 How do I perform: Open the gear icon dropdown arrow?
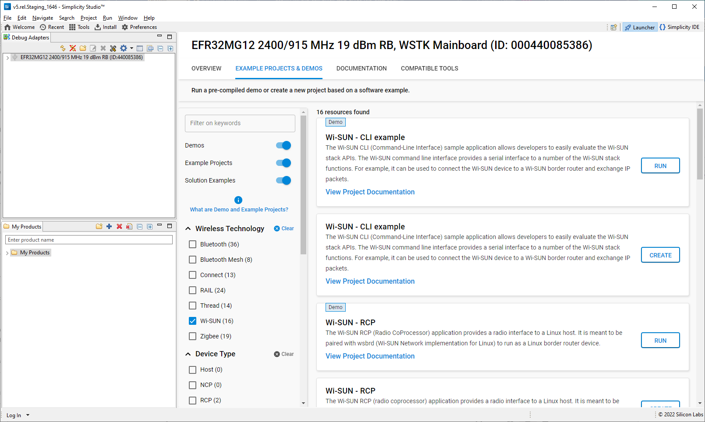click(131, 48)
